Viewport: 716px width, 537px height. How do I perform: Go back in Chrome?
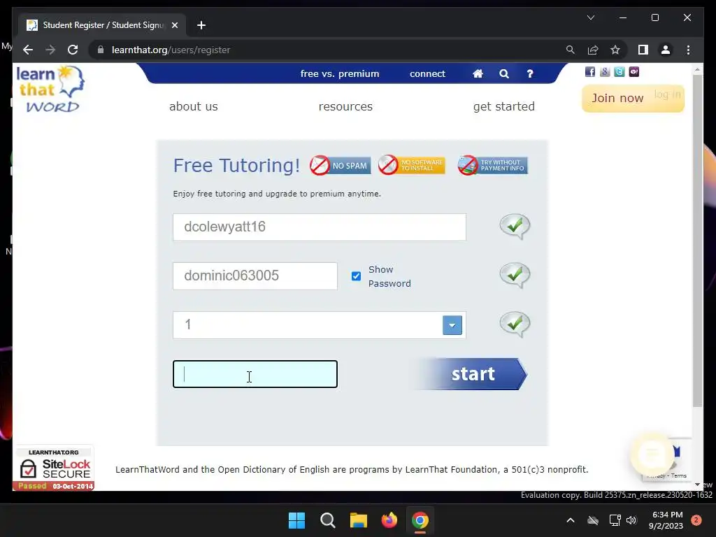point(28,50)
